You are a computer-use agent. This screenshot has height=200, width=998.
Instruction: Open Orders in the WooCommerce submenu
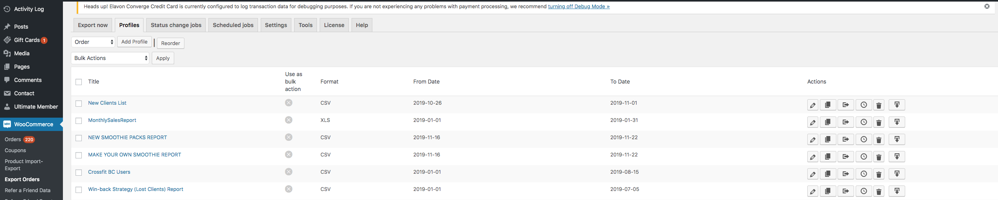point(13,140)
